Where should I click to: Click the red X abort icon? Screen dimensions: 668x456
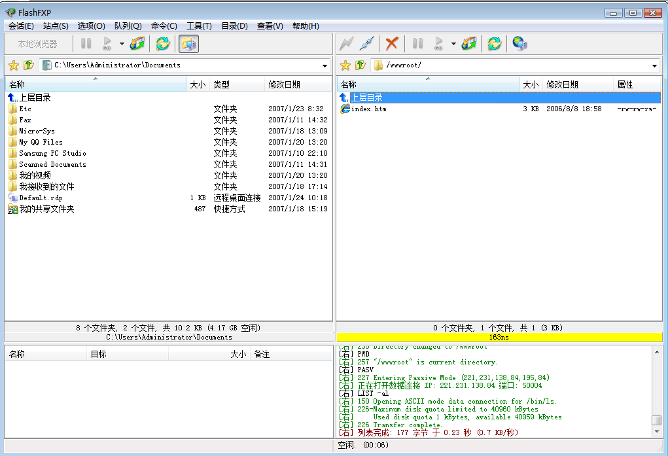pos(392,44)
